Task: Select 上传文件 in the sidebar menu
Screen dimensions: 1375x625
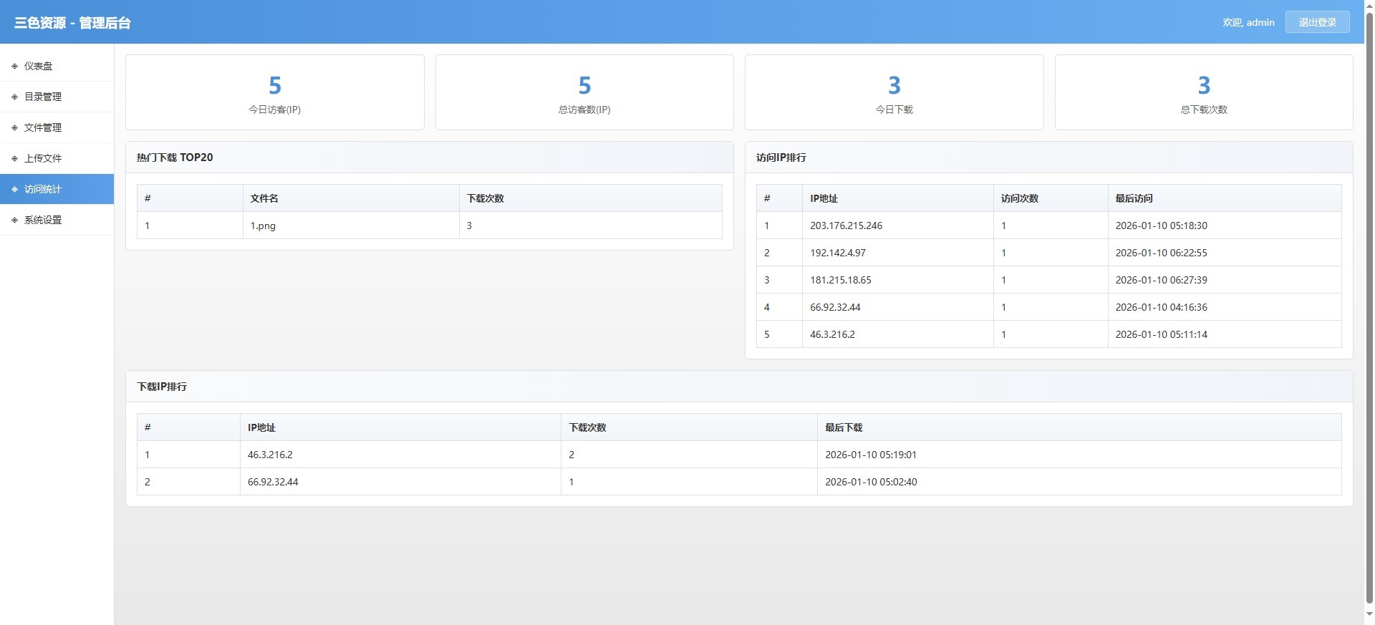Action: 43,158
